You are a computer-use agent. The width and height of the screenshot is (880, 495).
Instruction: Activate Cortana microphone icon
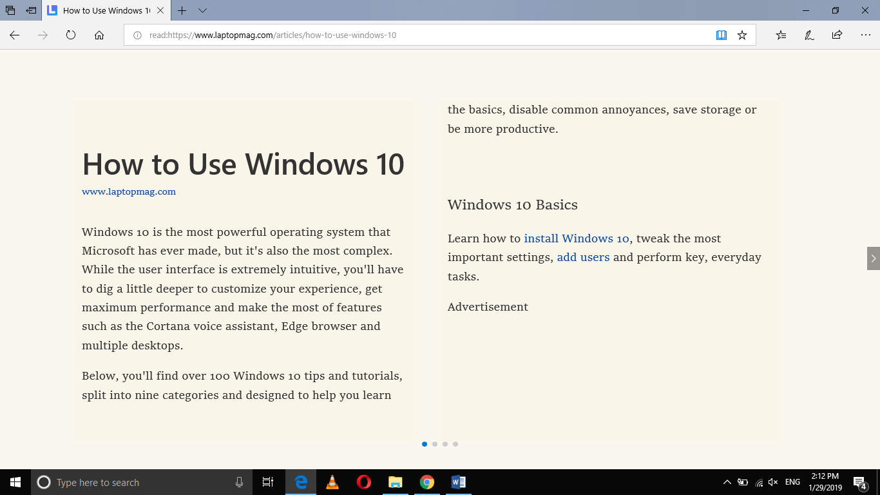point(239,482)
